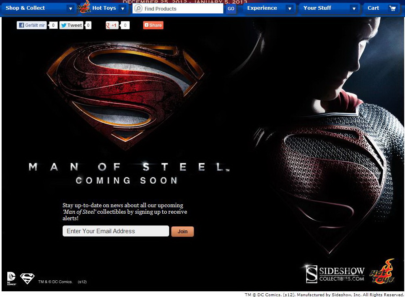Click the 'COMING SOON' text

[x=126, y=180]
